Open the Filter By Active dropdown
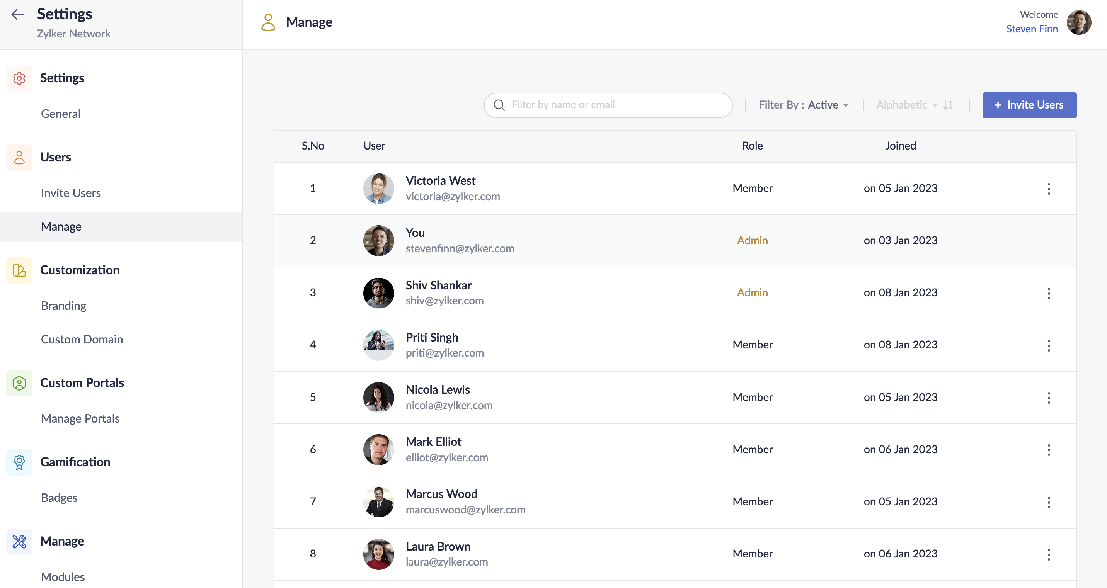This screenshot has height=588, width=1107. [803, 105]
